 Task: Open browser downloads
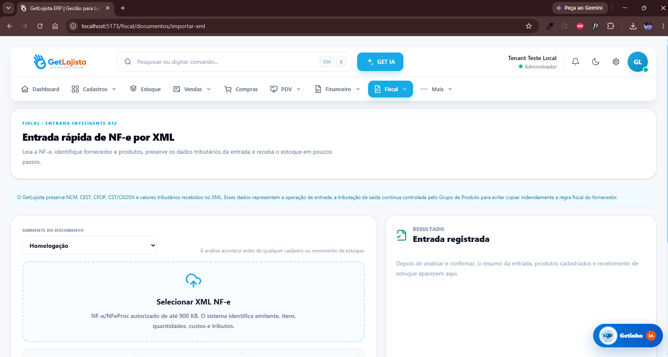tap(633, 26)
